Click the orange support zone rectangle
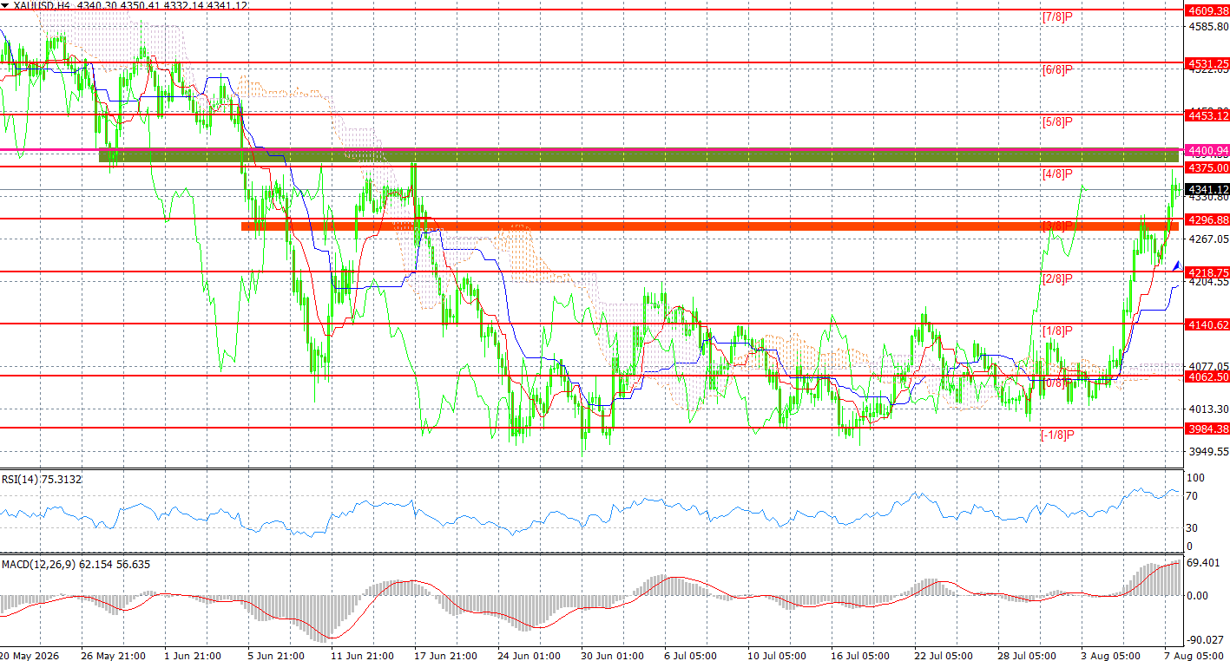Image resolution: width=1230 pixels, height=661 pixels. coord(710,226)
